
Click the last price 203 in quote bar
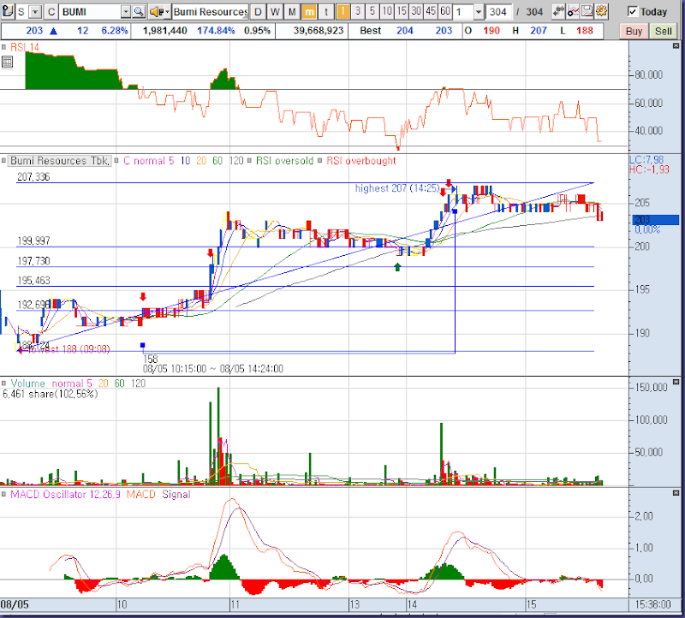coord(34,31)
